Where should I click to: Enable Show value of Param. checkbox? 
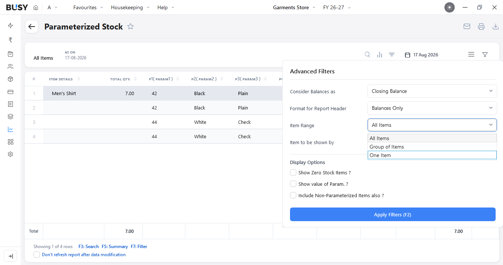(293, 184)
